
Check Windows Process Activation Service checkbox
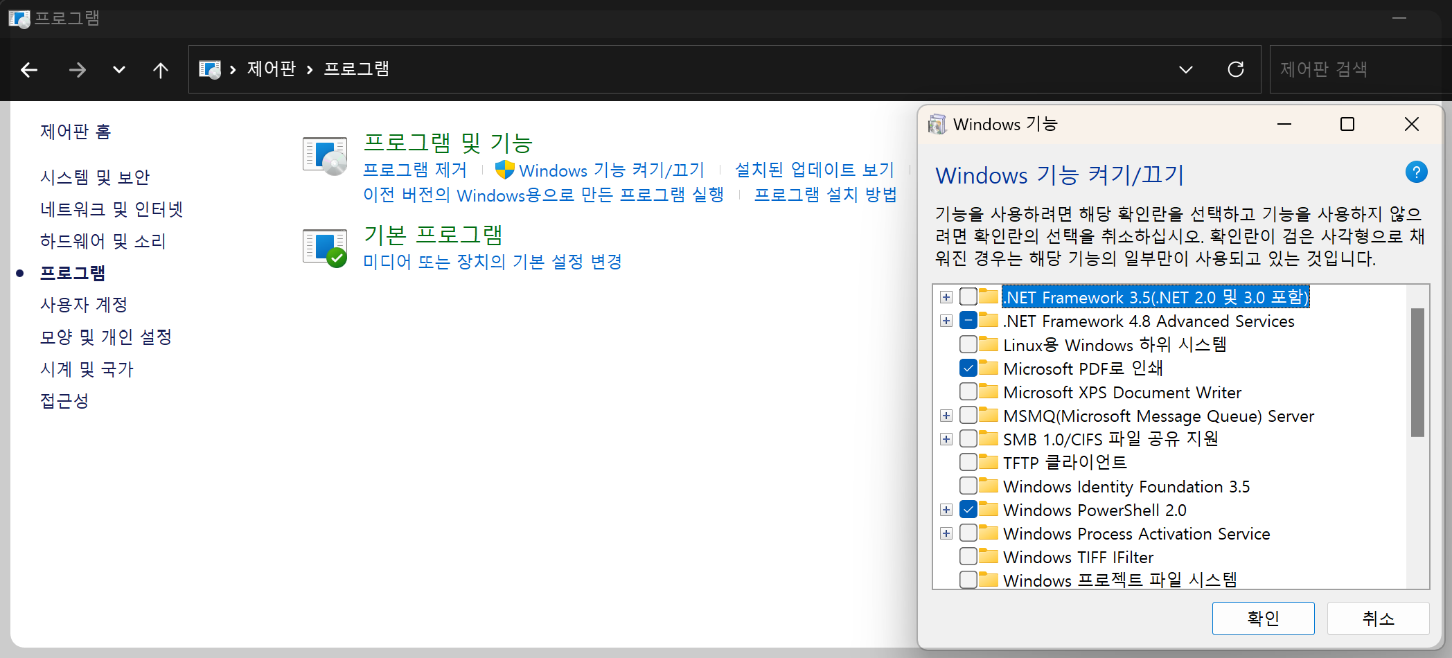(968, 533)
